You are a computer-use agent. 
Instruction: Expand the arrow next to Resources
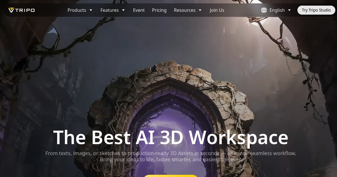(x=200, y=10)
